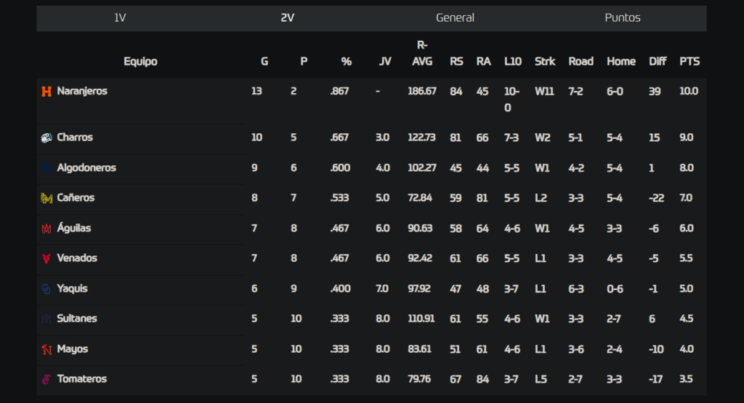744x403 pixels.
Task: Click the Mayos team logo icon
Action: (x=46, y=349)
